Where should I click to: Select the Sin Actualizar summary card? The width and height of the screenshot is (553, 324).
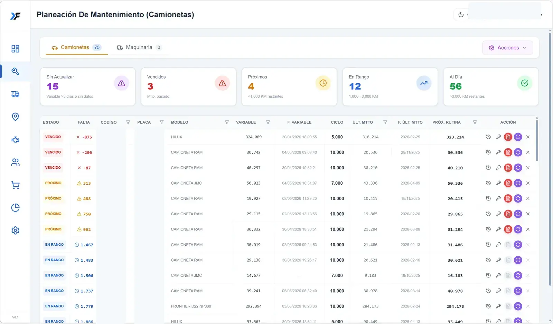pyautogui.click(x=88, y=87)
